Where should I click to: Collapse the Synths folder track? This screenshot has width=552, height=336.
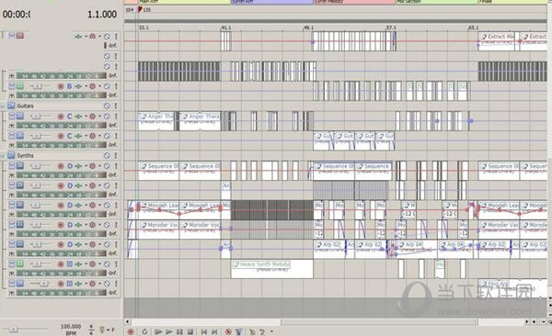coord(3,155)
